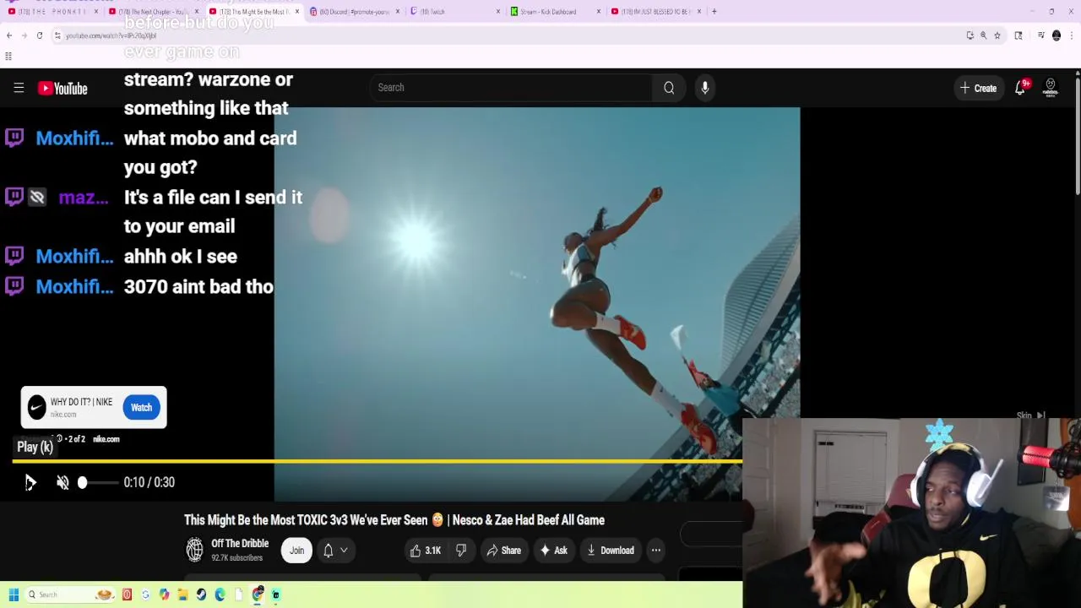Go back with browser back arrow

coord(9,35)
